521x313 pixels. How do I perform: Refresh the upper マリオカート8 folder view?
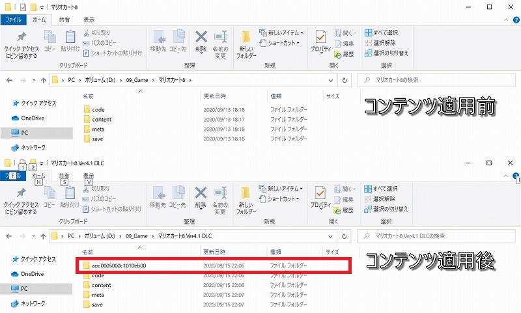(x=345, y=80)
